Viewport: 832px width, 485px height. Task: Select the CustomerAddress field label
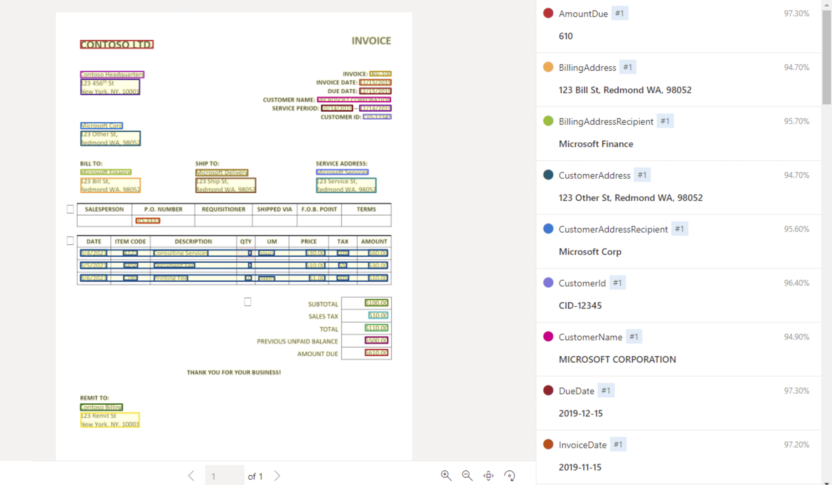point(594,176)
